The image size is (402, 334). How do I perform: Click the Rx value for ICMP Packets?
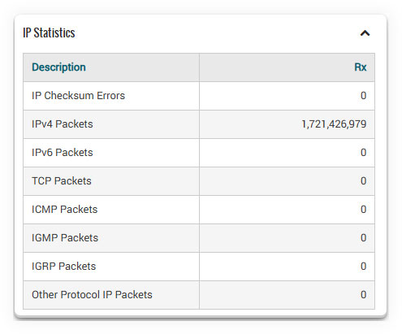point(363,210)
